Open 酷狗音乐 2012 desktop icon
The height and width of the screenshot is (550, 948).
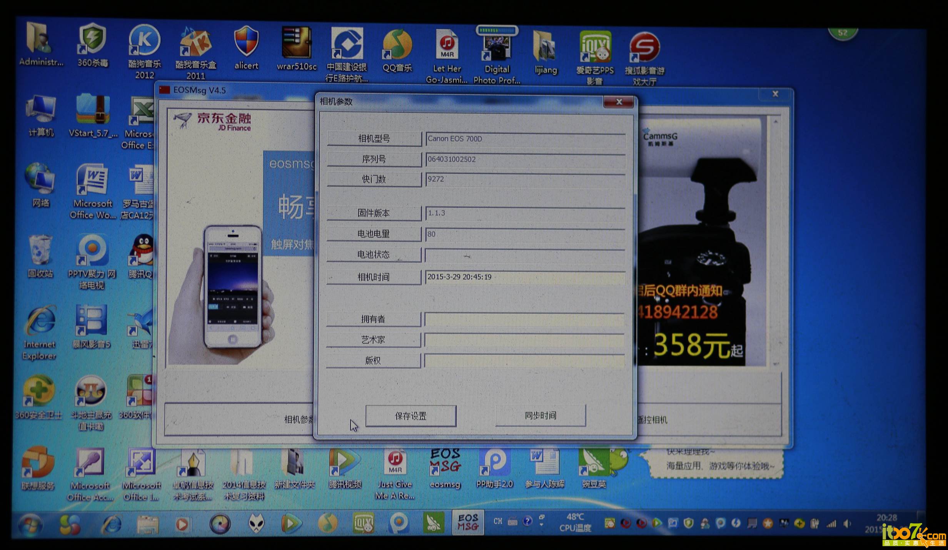(x=144, y=52)
